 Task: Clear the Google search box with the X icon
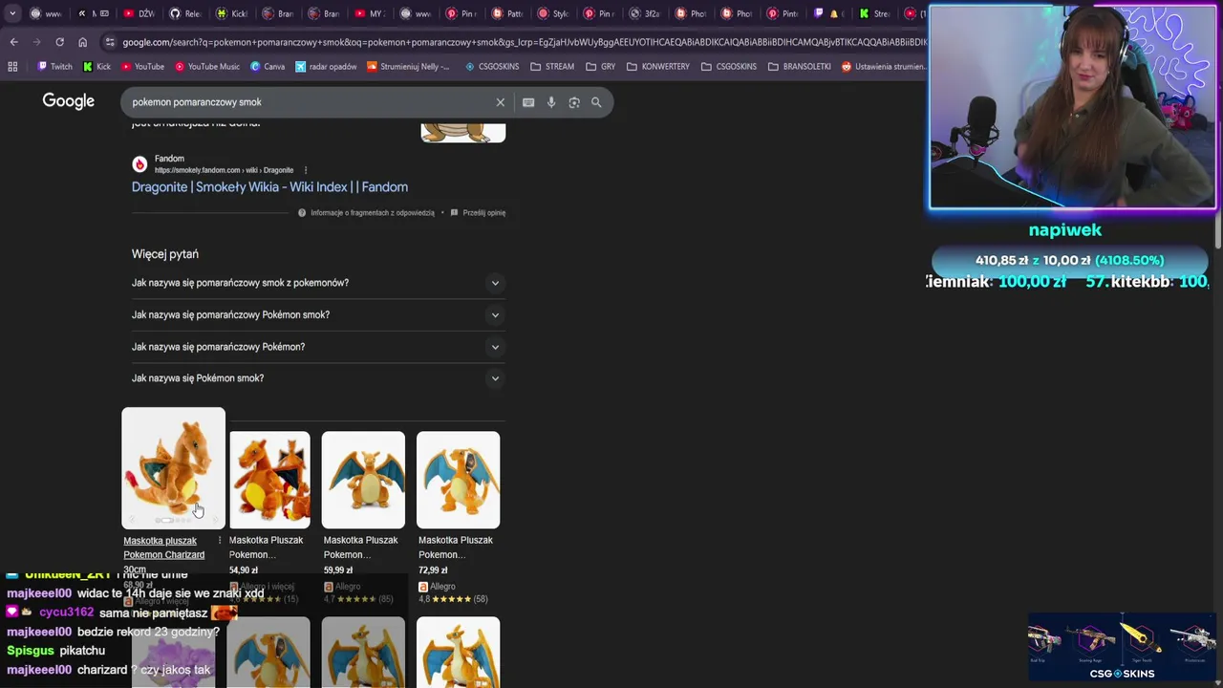tap(500, 102)
